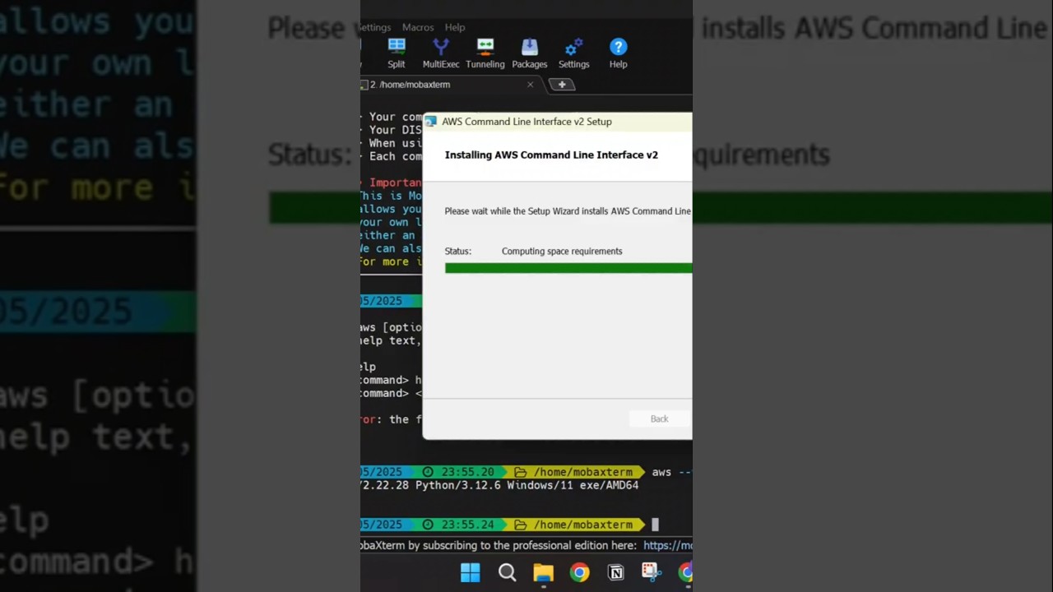Open the Packages manager icon

click(x=530, y=53)
